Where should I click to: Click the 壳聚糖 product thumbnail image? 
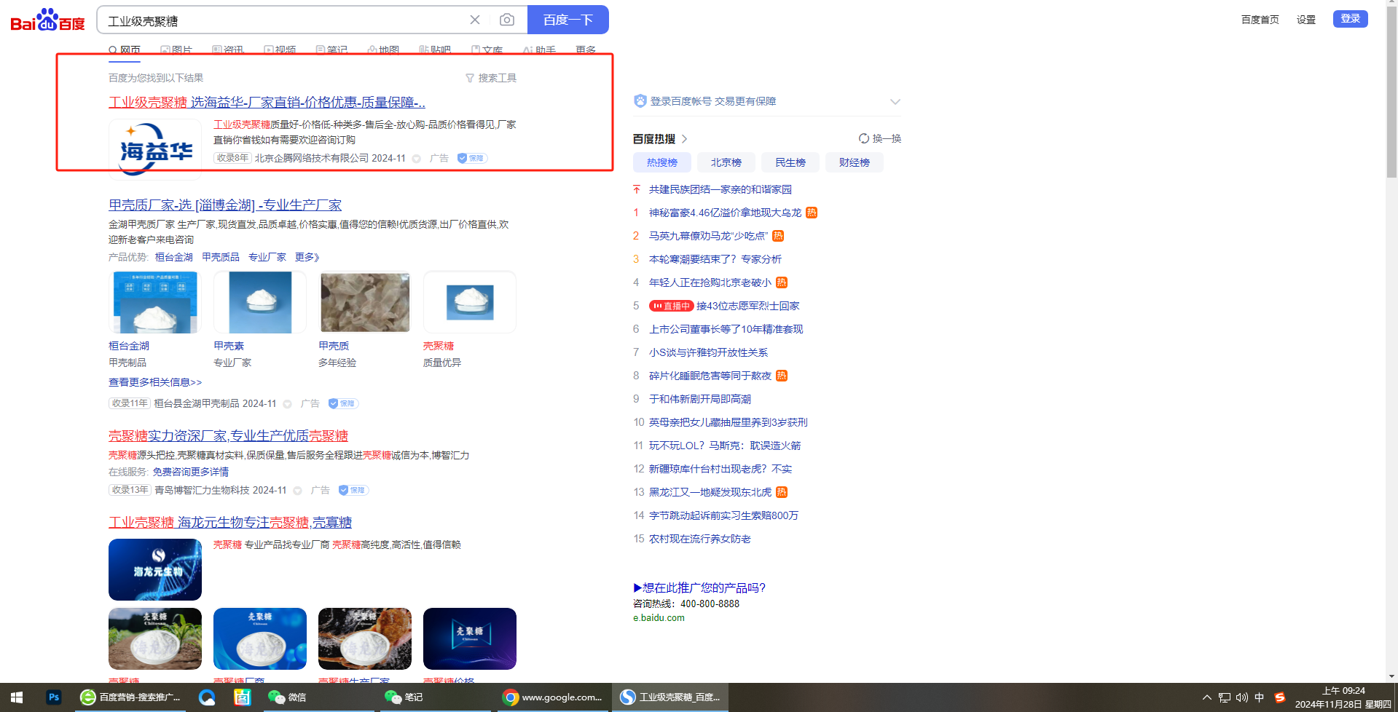(x=469, y=302)
